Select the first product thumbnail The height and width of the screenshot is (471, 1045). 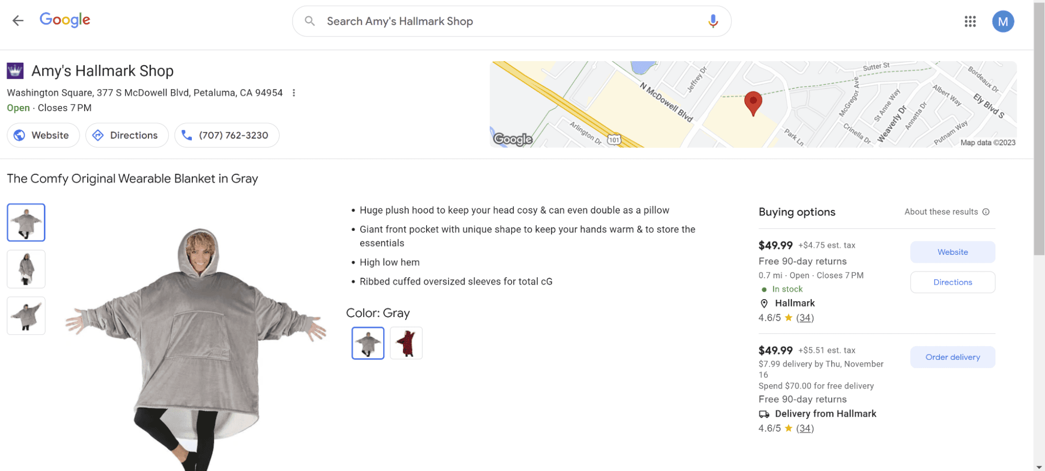(x=26, y=222)
